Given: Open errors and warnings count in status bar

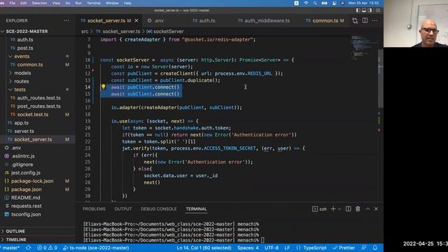Looking at the screenshot, I should point(47,248).
